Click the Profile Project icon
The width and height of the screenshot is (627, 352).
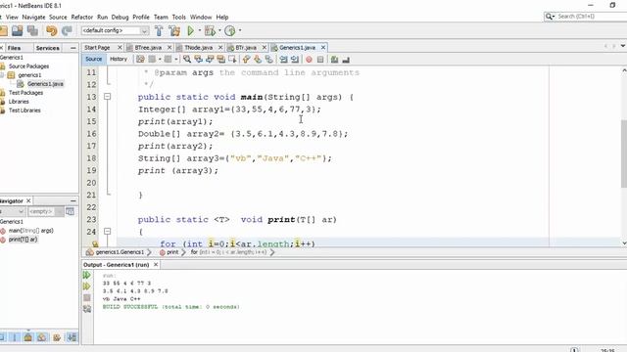[230, 30]
